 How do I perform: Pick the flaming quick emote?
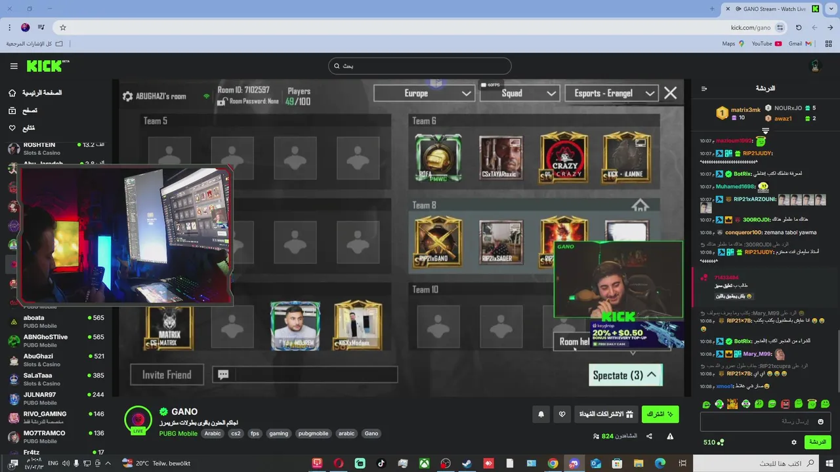(x=732, y=404)
